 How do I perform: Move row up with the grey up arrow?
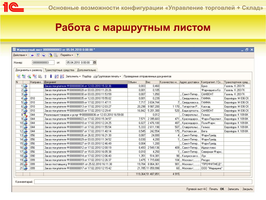[x=45, y=76]
